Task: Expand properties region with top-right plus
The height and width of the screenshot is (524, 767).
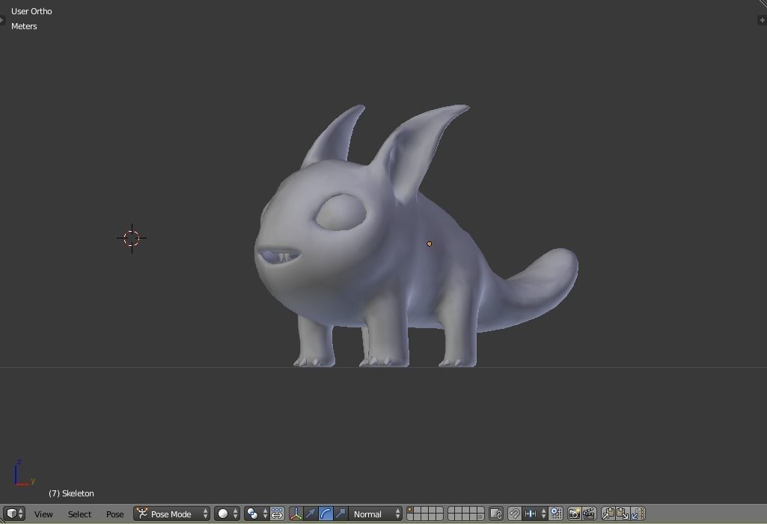Action: click(762, 20)
